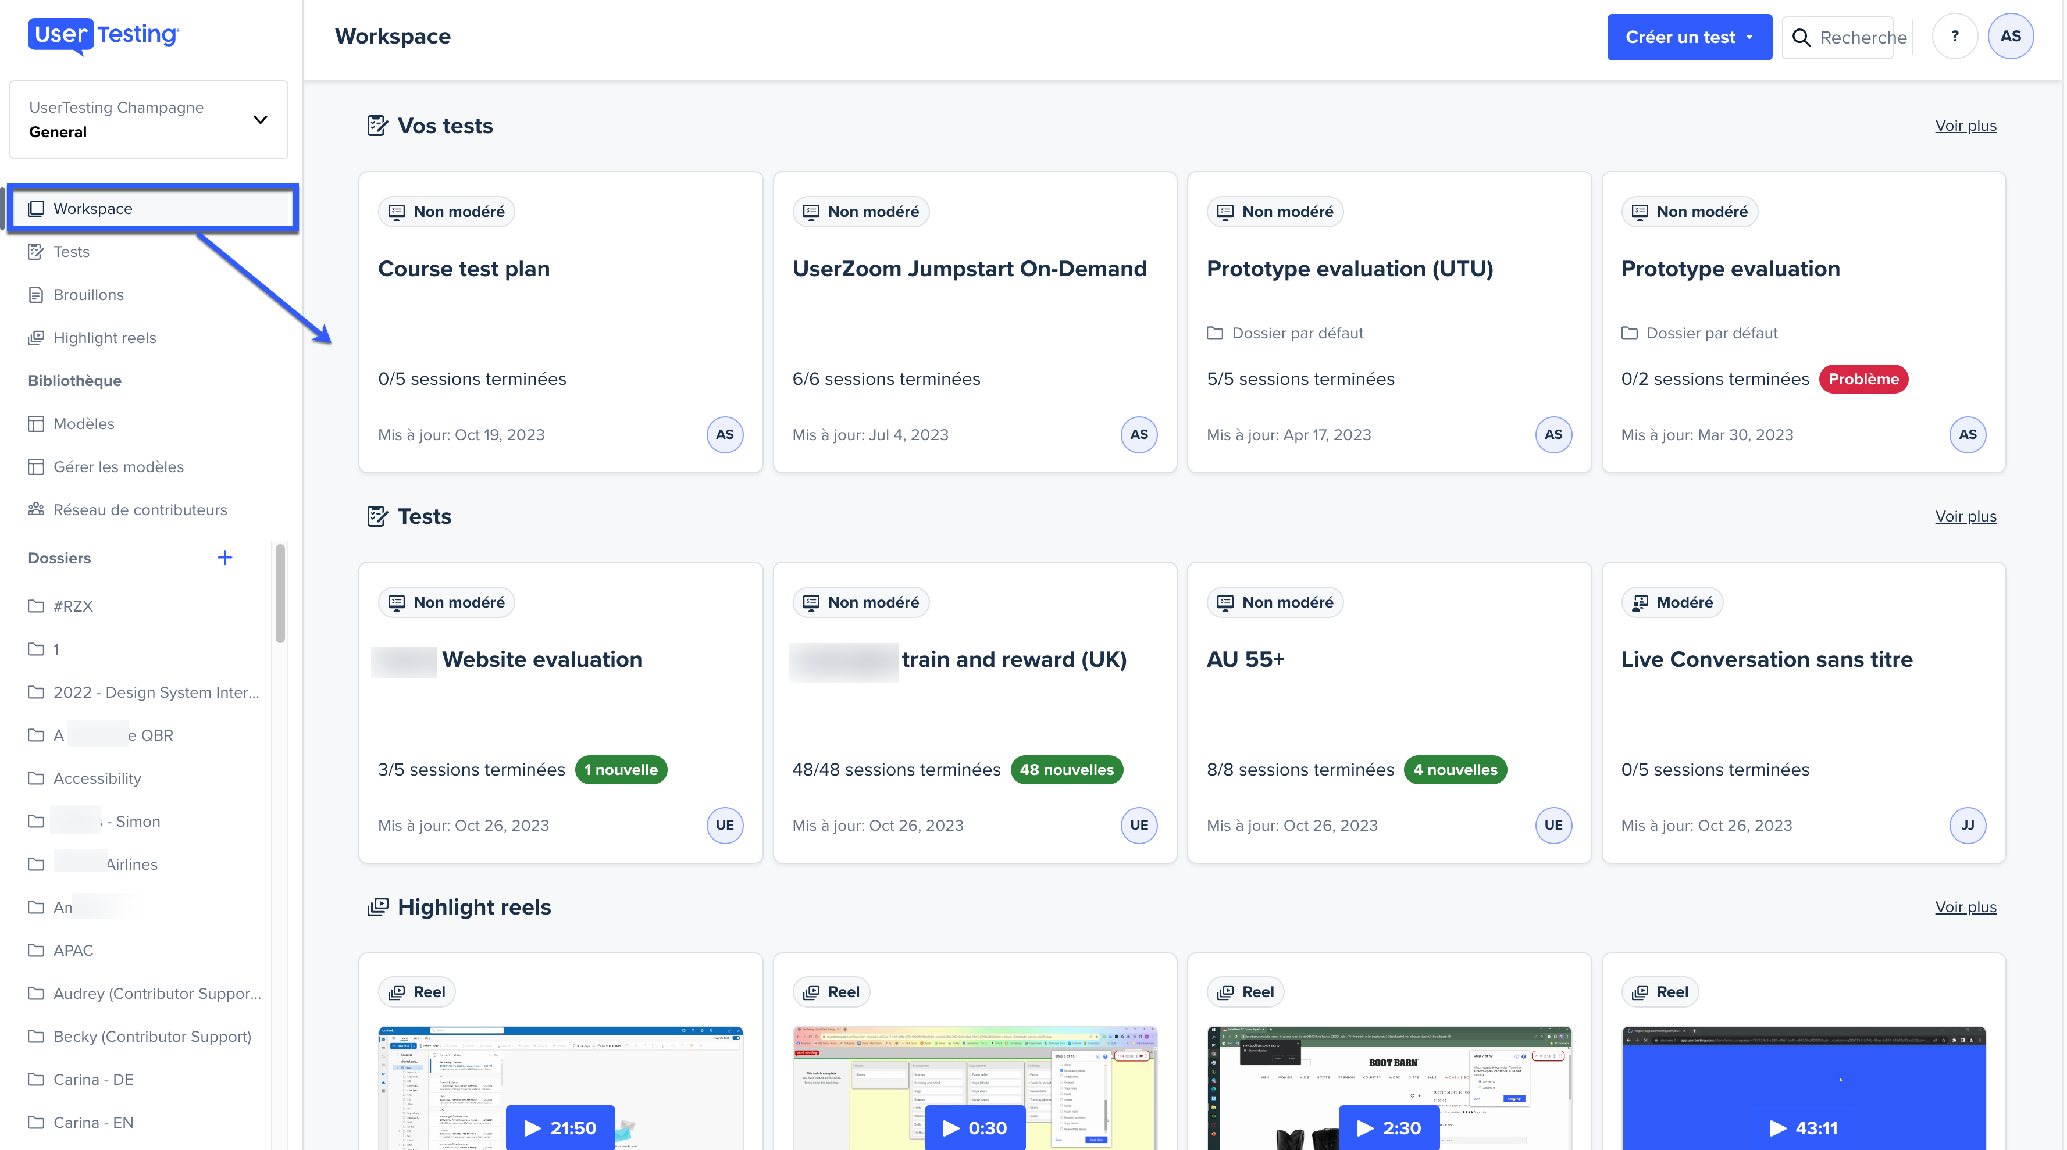Open the AS account avatar menu
Screen dimensions: 2067x1150
pyautogui.click(x=2010, y=36)
